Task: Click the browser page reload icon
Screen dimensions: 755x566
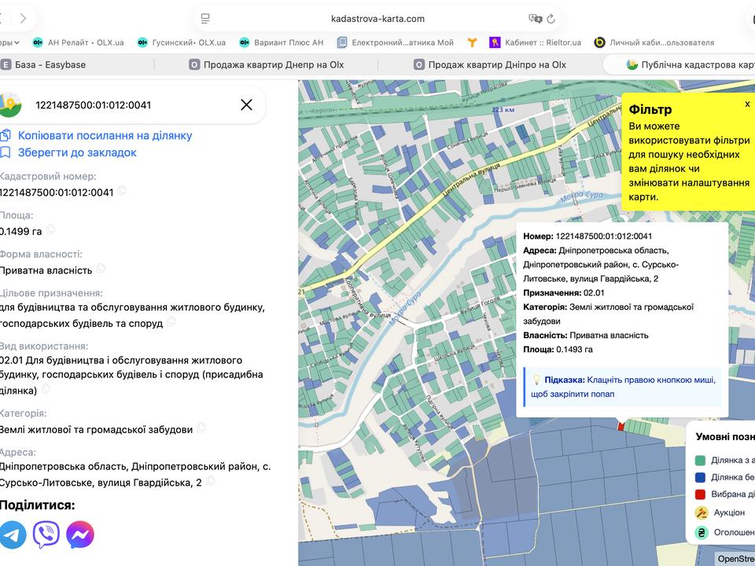Action: (551, 19)
